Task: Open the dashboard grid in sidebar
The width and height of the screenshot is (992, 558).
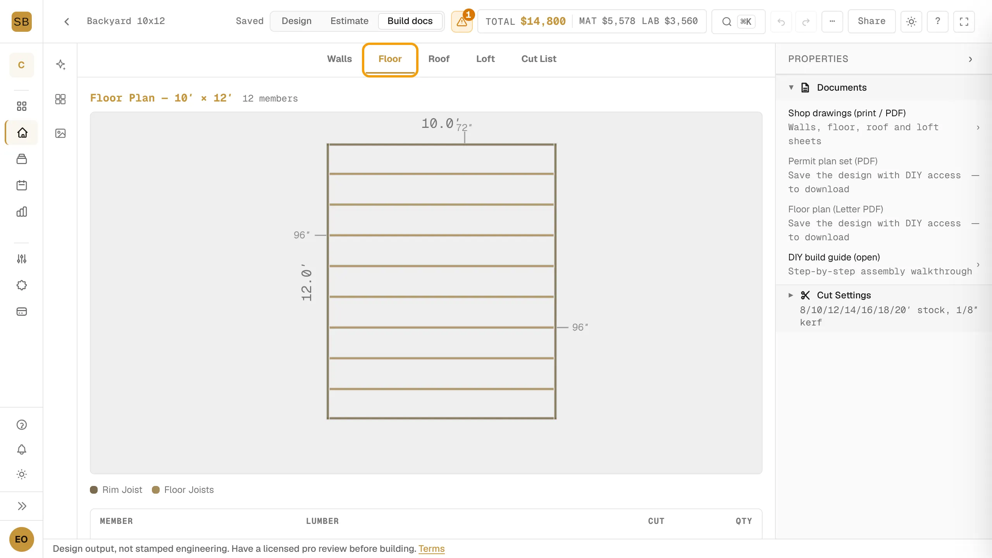Action: pos(22,106)
